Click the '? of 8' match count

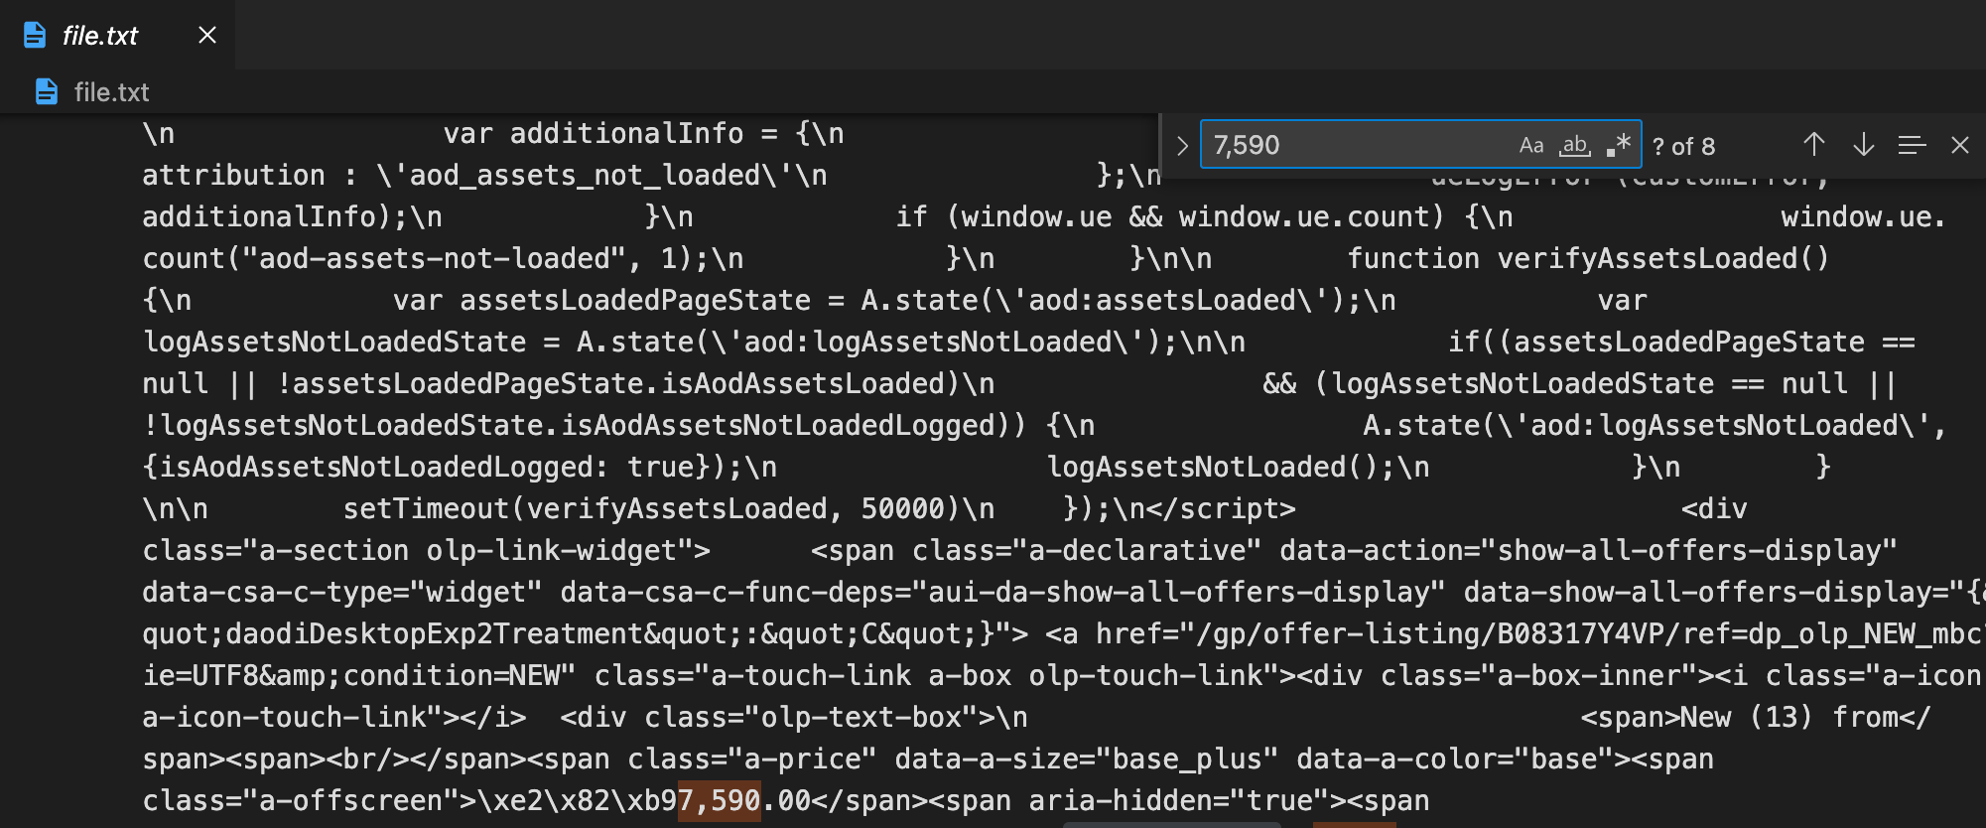coord(1683,146)
